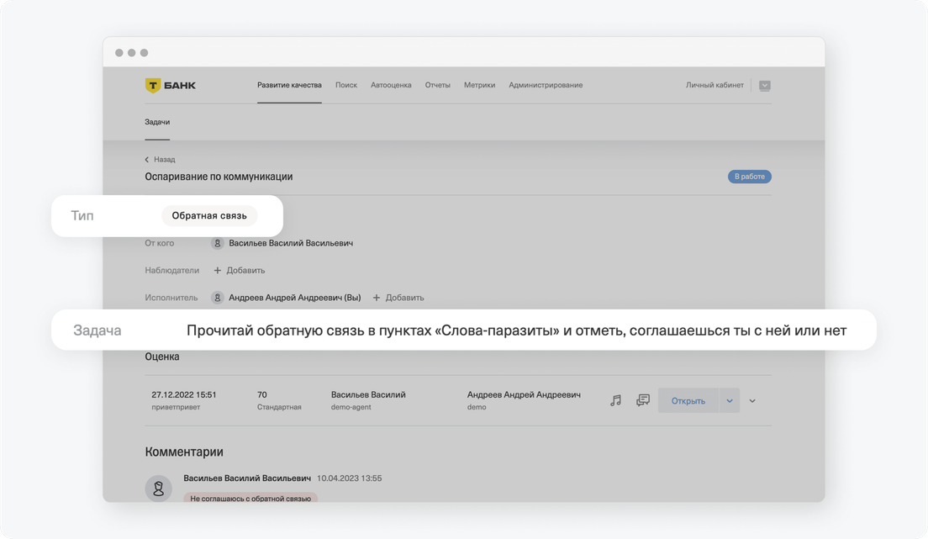Click the score value 70

262,394
